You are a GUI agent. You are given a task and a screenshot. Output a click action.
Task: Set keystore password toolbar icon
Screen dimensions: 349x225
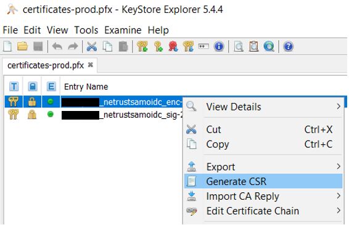(203, 46)
